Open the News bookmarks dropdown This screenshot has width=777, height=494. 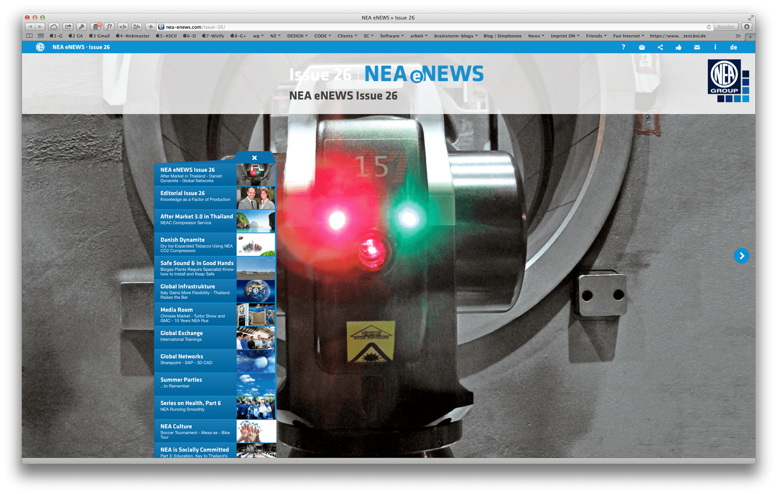[x=536, y=36]
